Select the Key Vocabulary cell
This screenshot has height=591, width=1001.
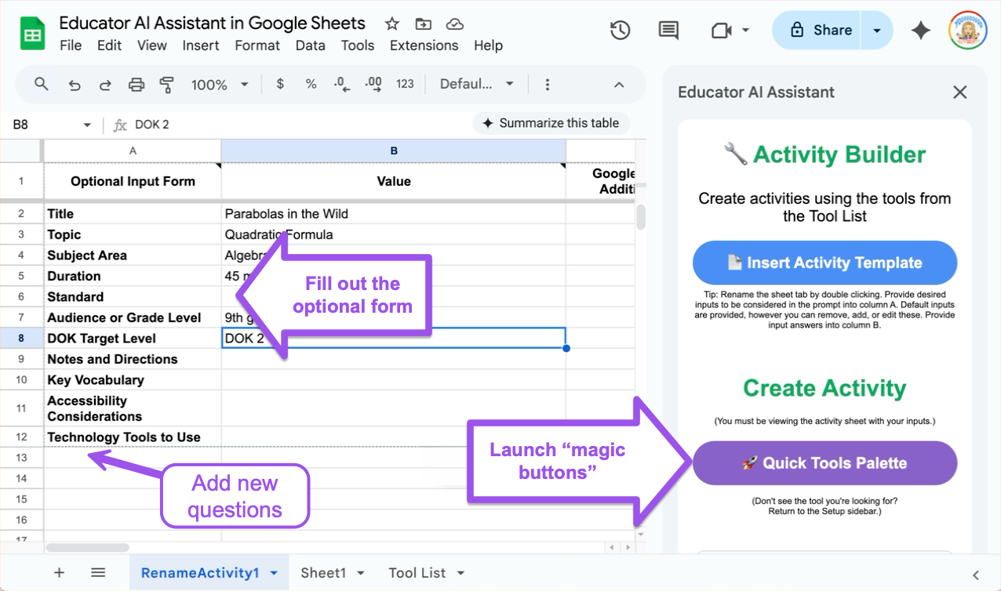point(133,380)
